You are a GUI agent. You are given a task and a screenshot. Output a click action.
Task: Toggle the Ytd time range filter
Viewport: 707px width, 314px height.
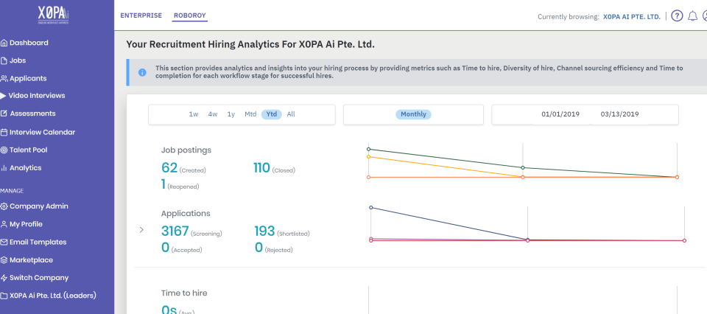272,114
